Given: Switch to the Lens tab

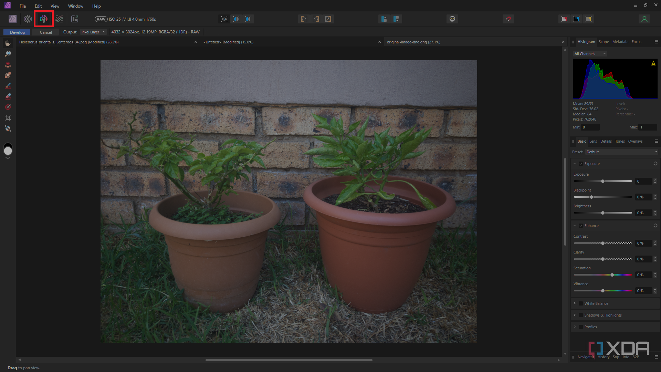Looking at the screenshot, I should point(593,141).
